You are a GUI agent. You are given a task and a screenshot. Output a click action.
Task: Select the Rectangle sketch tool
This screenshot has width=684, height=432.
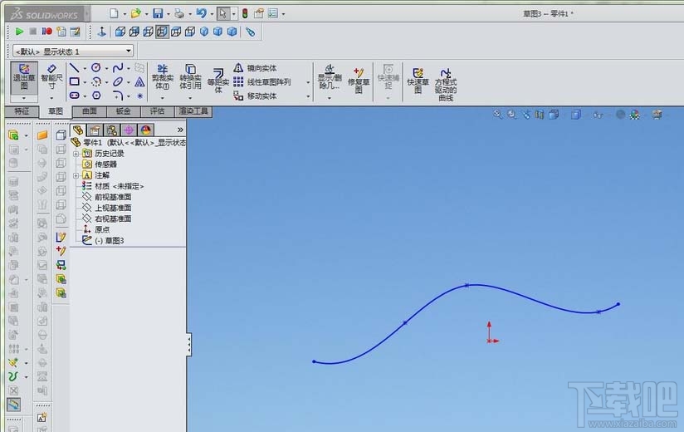pos(74,81)
